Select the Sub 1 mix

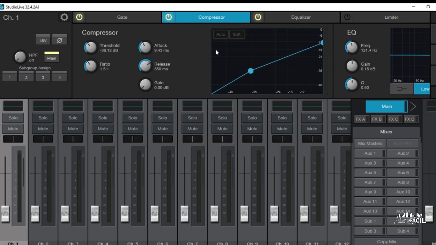coord(370,221)
